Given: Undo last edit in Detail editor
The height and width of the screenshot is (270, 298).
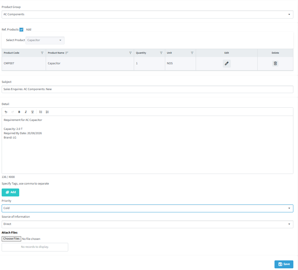Looking at the screenshot, I should coord(6,112).
